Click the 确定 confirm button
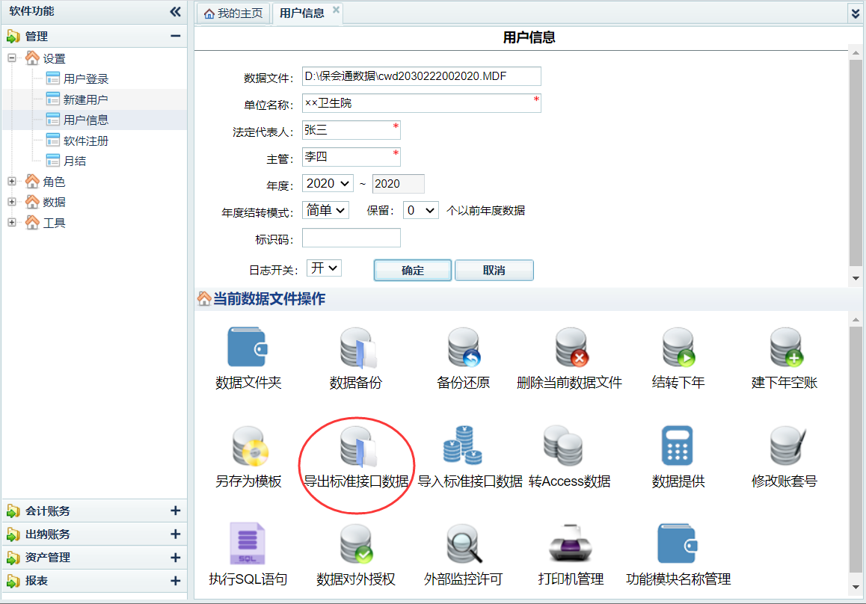 click(x=412, y=270)
